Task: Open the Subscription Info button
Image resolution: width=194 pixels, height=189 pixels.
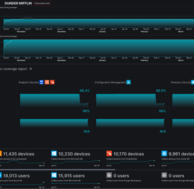Action: coord(42,3)
